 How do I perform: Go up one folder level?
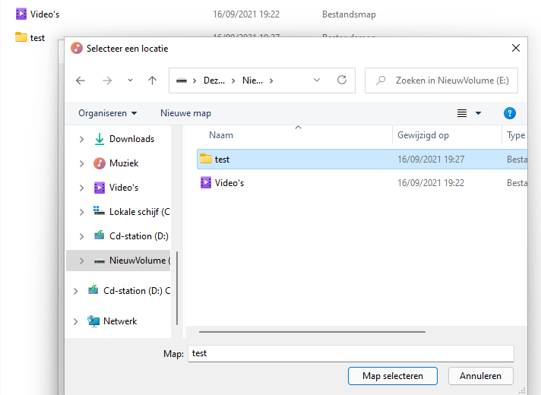[152, 80]
